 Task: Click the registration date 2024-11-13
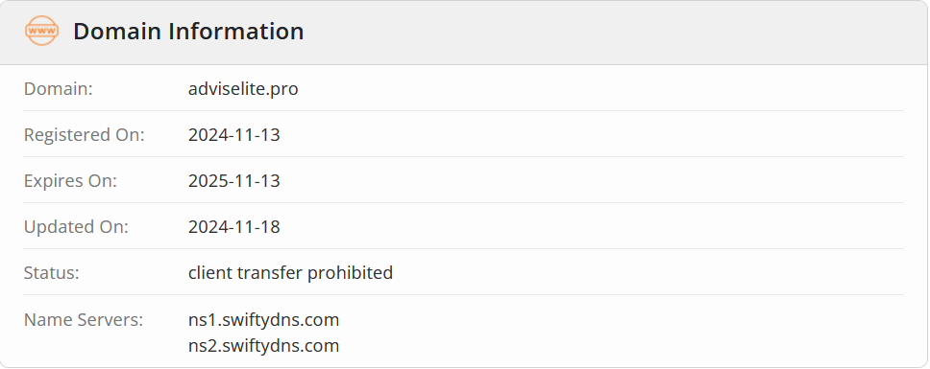pyautogui.click(x=234, y=135)
